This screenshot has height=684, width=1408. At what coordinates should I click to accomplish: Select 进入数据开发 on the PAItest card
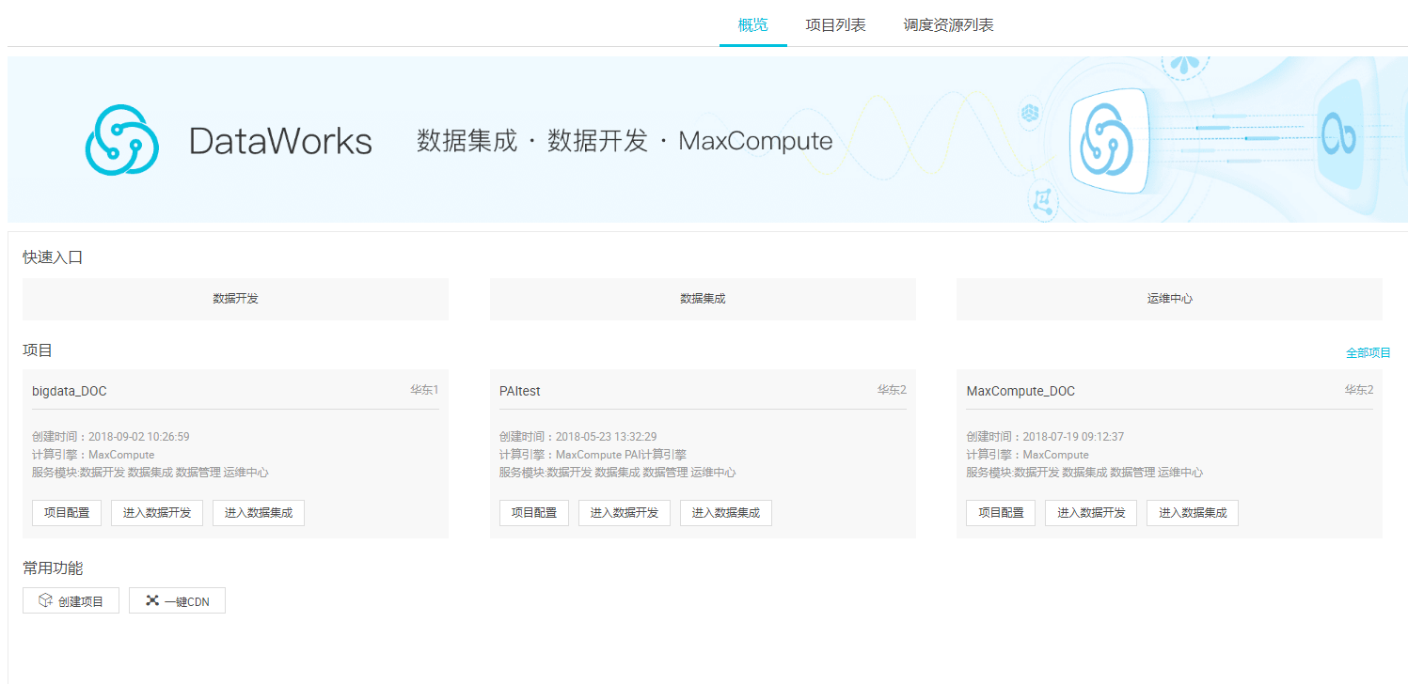click(625, 513)
